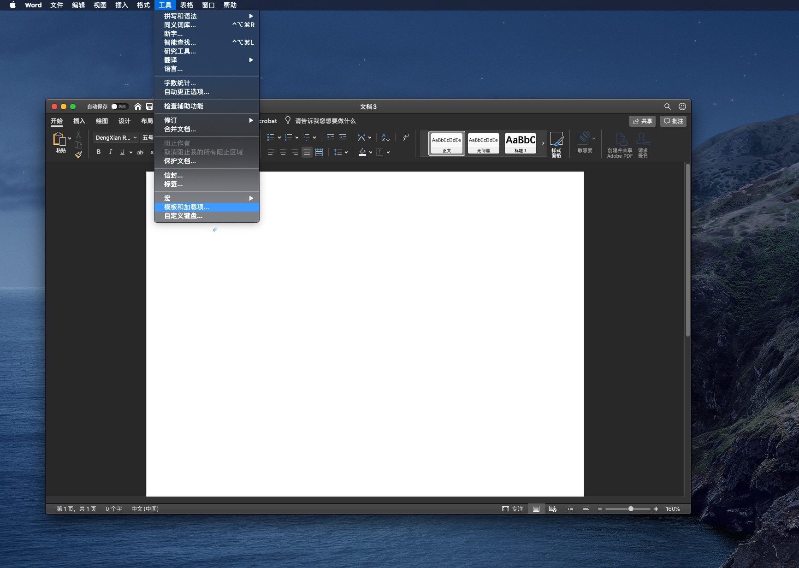Open the 宏 submenu
This screenshot has width=799, height=568.
coord(207,198)
